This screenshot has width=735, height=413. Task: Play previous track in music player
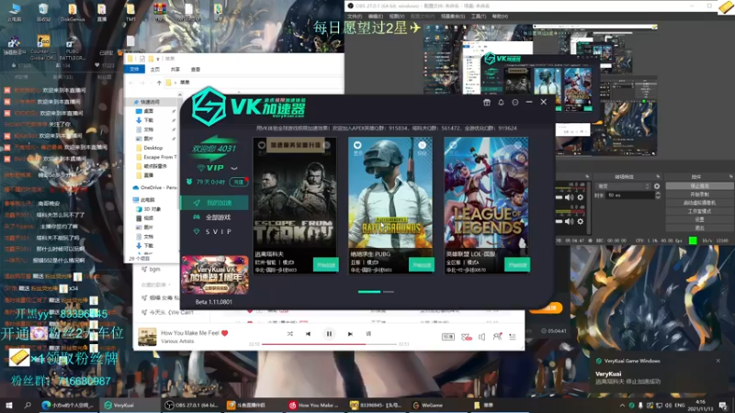coord(308,334)
